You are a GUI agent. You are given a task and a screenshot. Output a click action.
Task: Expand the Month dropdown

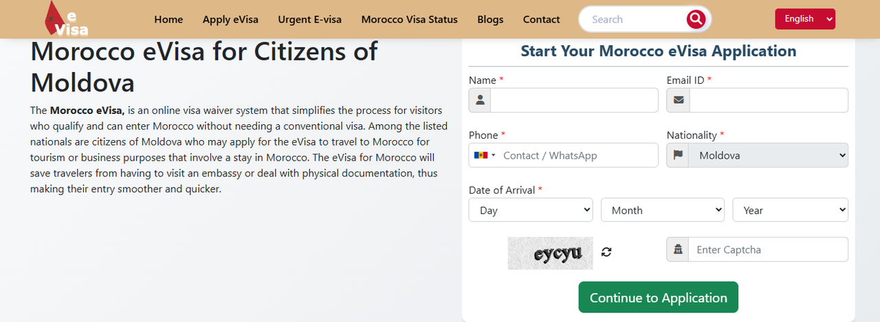(x=663, y=210)
